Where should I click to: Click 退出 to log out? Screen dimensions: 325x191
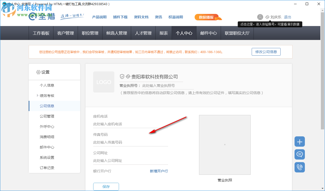(x=287, y=17)
